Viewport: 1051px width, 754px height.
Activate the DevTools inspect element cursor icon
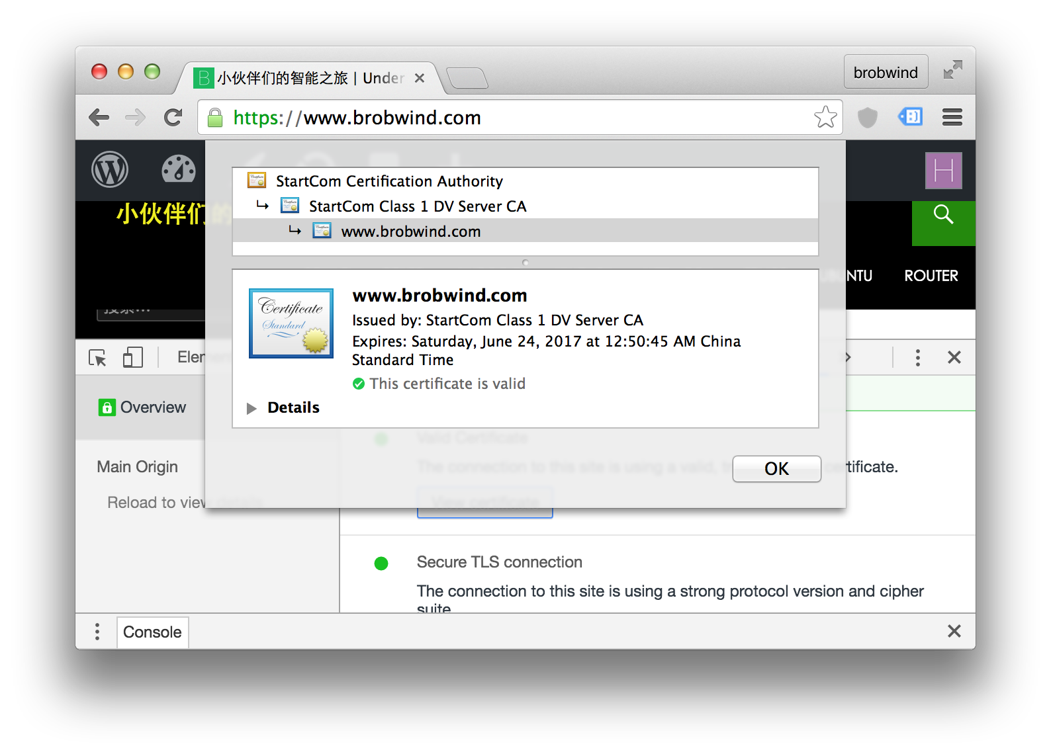[x=97, y=358]
